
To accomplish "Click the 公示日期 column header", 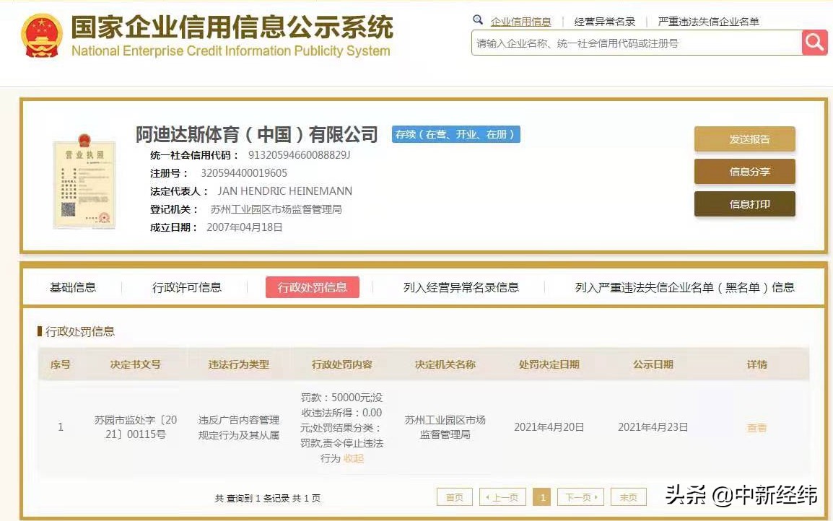I will (653, 364).
